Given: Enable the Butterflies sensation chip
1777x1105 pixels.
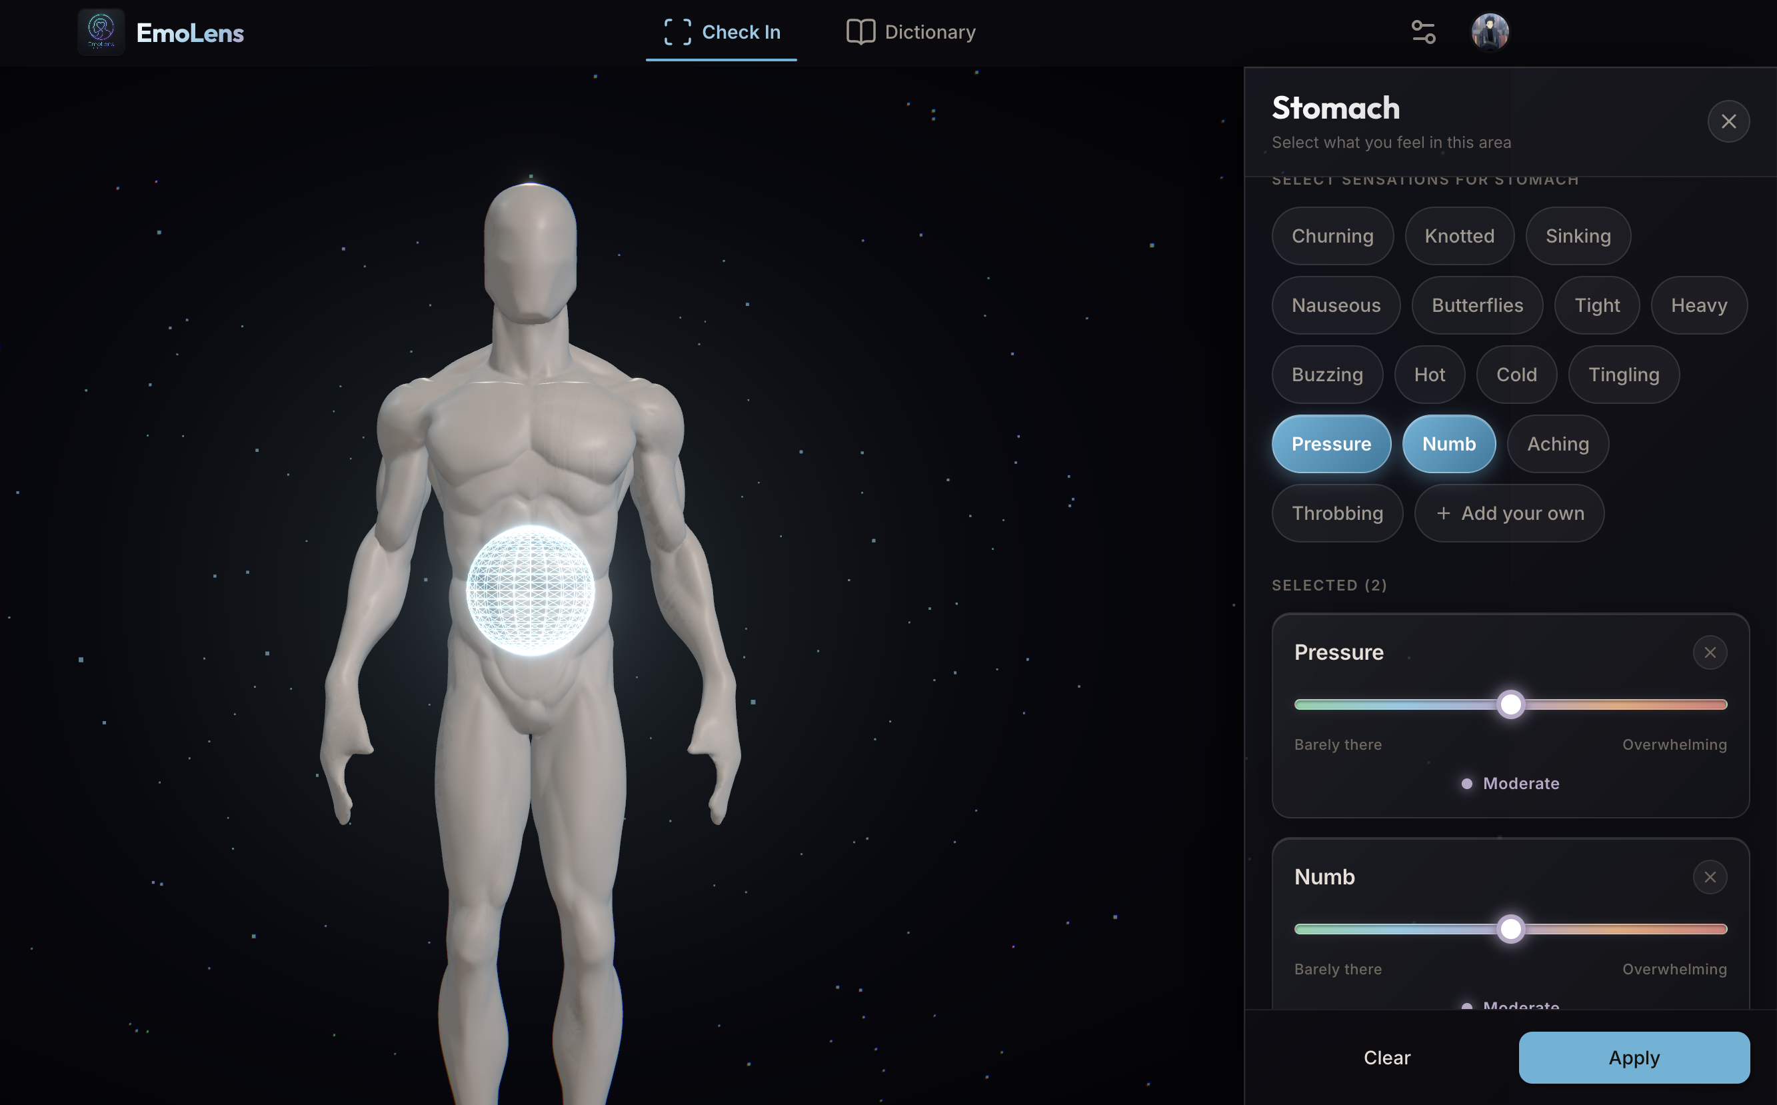Looking at the screenshot, I should pos(1476,305).
